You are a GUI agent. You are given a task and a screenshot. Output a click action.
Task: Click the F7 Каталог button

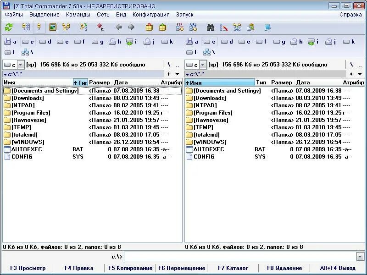click(x=233, y=268)
